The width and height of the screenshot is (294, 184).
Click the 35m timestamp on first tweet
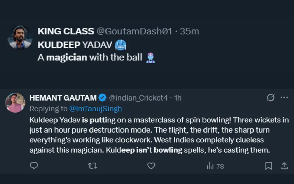tap(189, 31)
